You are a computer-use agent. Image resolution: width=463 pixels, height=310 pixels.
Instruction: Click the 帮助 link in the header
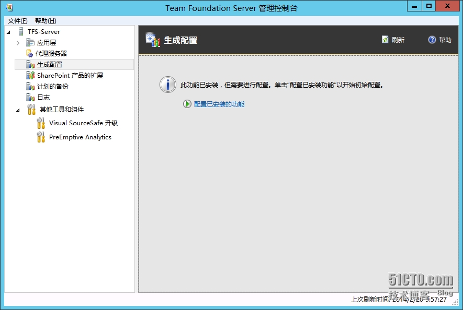(439, 40)
